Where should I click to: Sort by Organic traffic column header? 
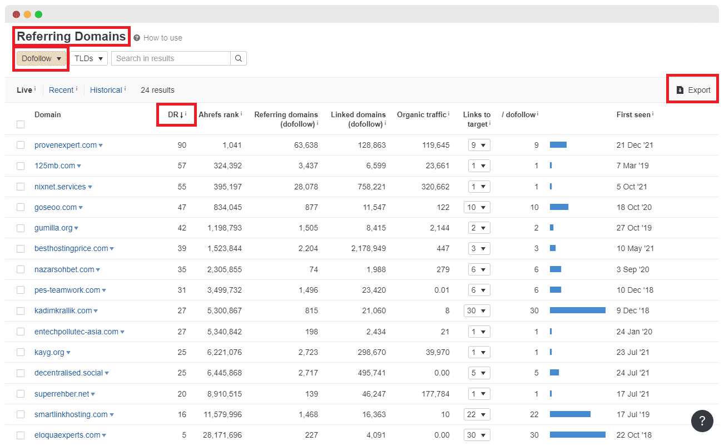tap(421, 114)
